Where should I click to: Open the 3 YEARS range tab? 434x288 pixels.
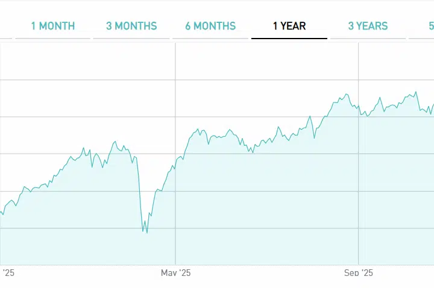click(x=368, y=26)
